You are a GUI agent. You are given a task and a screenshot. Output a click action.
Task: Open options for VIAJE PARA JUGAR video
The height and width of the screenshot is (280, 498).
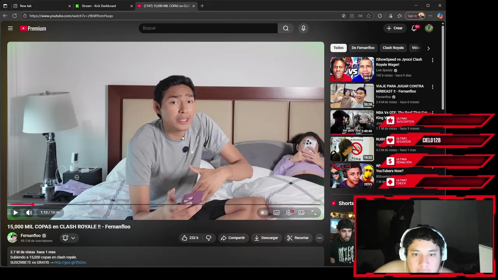tap(432, 87)
